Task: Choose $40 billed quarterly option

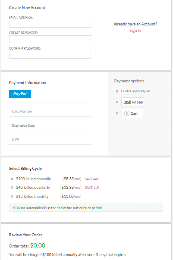Action: 12,188
